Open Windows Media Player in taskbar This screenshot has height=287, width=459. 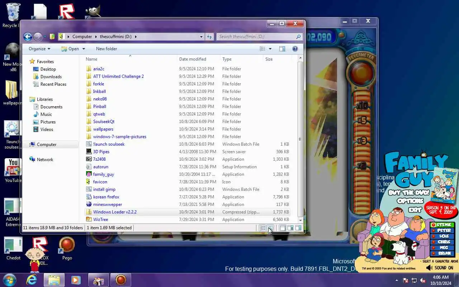point(76,280)
